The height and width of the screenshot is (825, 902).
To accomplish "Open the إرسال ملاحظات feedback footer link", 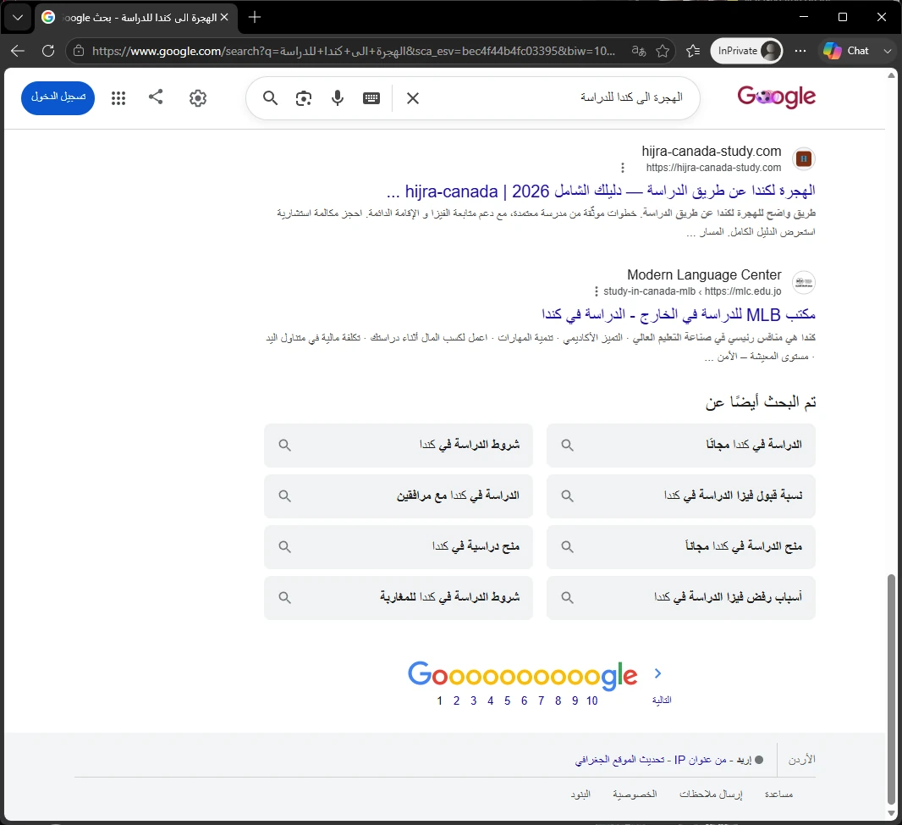I will click(711, 795).
